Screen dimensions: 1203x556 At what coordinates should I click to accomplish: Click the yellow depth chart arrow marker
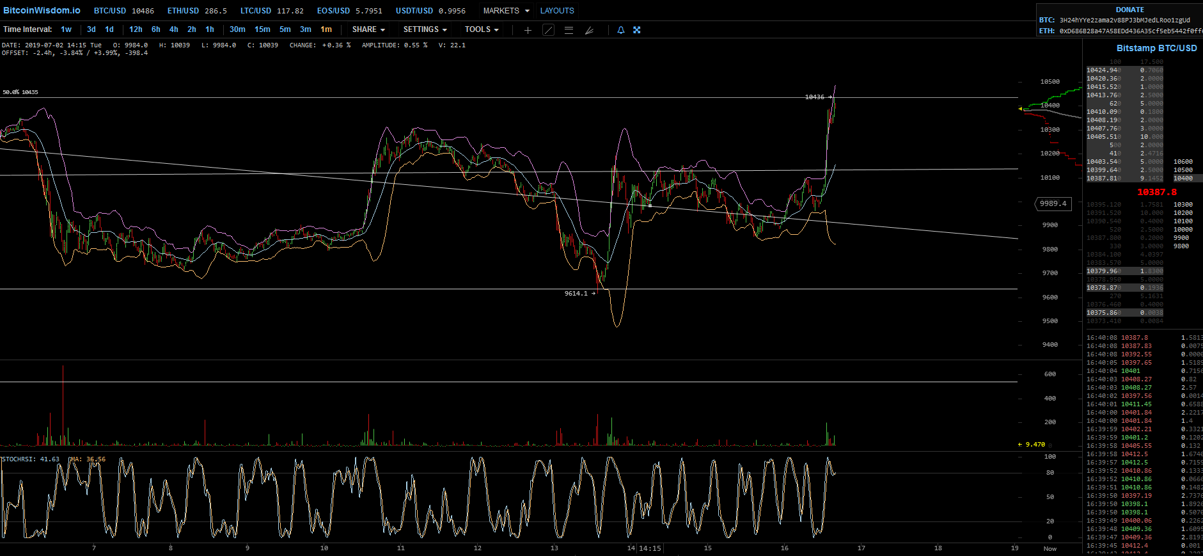click(x=1021, y=109)
